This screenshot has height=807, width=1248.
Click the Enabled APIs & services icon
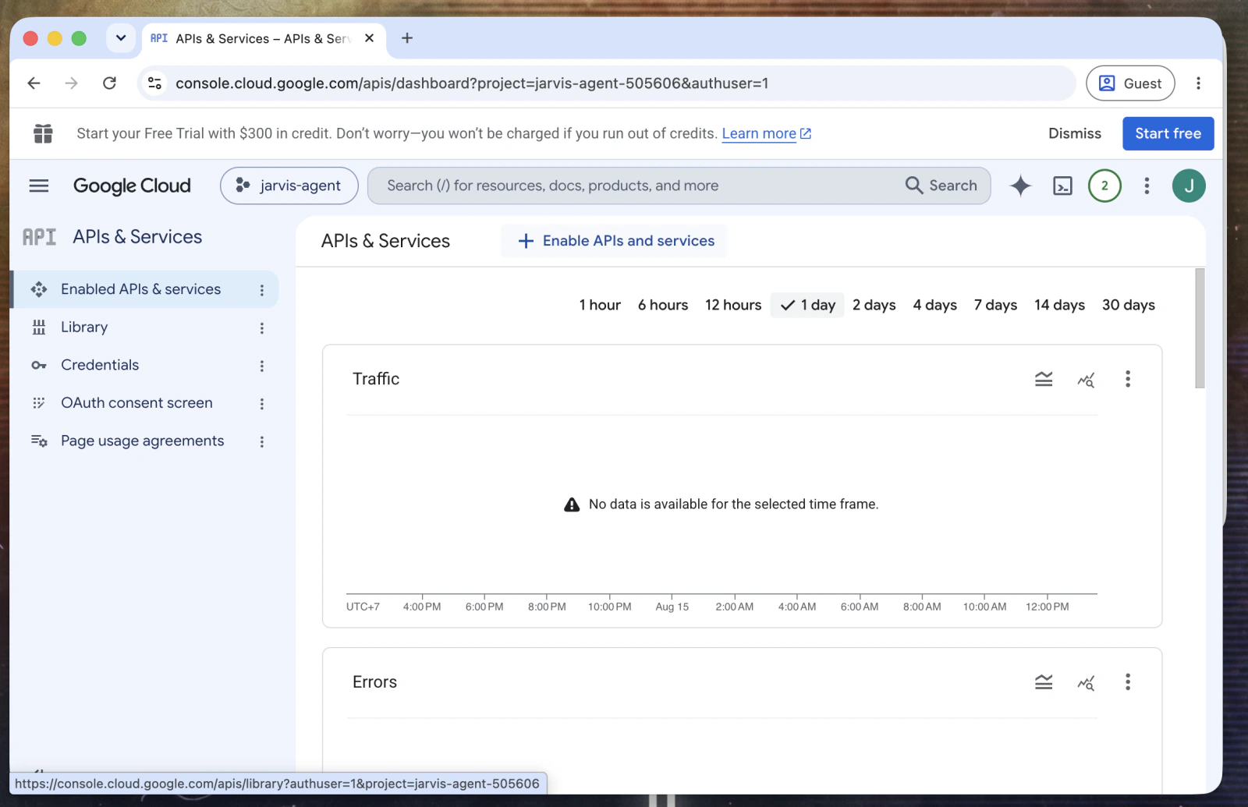(x=39, y=289)
